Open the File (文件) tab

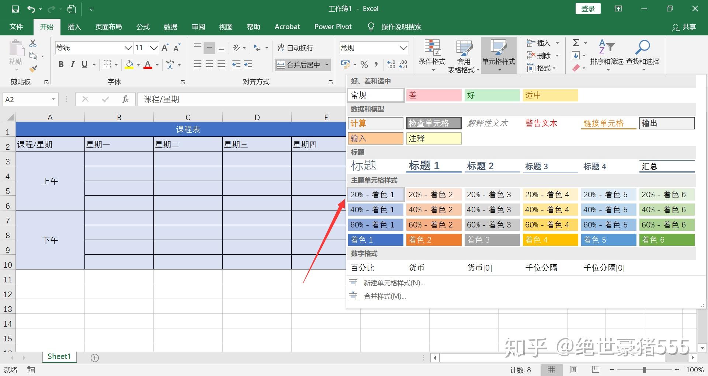click(x=16, y=27)
